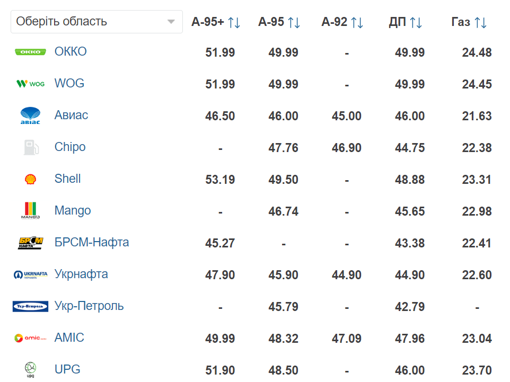Open the UPG station link
This screenshot has width=510, height=382.
click(x=67, y=369)
